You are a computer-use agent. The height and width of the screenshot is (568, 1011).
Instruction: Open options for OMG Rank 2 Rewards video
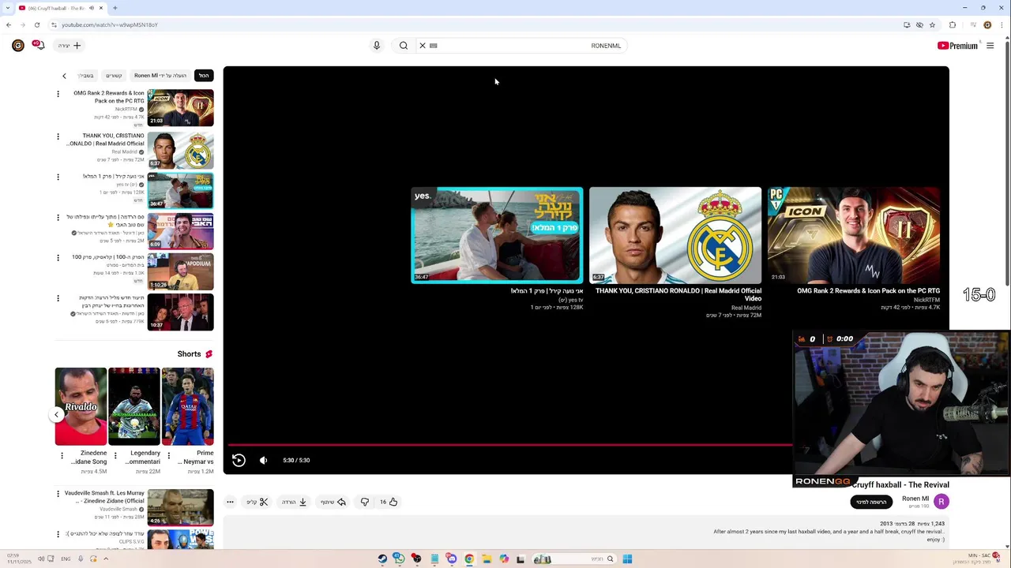pos(58,95)
